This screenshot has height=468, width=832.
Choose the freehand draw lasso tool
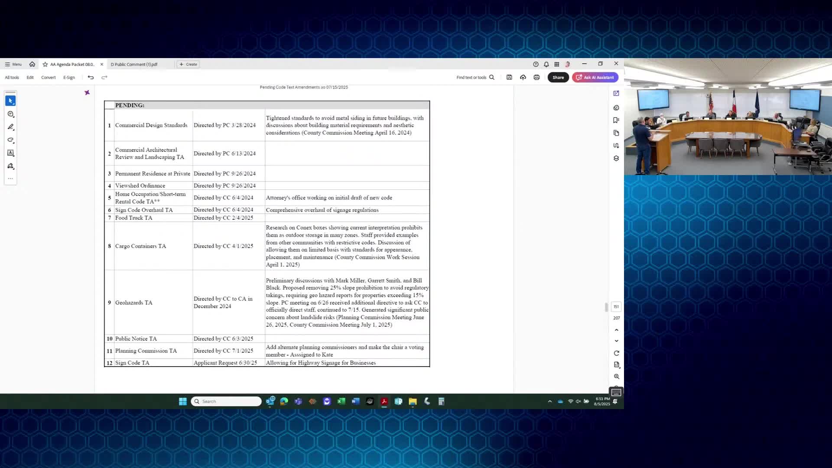tap(11, 140)
